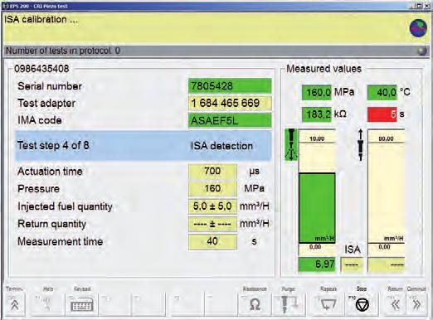Click the empty return quantity bar gauge
Screen dimensions: 433x320
pos(387,192)
